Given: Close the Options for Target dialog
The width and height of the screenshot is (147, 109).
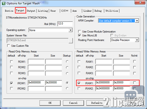Looking at the screenshot, I should click(x=140, y=2).
